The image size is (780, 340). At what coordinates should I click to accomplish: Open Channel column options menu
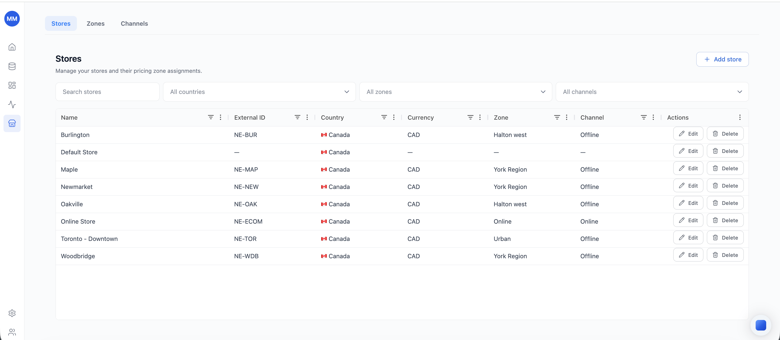(653, 117)
